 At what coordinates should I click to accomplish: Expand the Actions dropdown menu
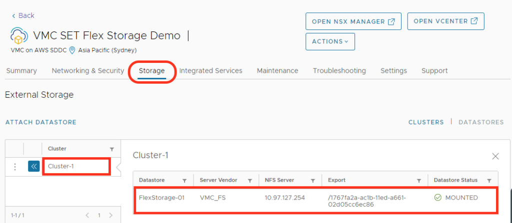click(x=330, y=41)
